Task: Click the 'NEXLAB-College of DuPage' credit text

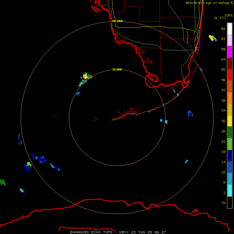Action: pyautogui.click(x=207, y=3)
